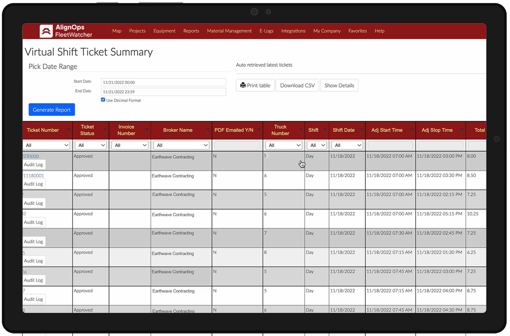Click sort arrows on Ticket Number column
This screenshot has height=336, width=510.
tap(69, 130)
